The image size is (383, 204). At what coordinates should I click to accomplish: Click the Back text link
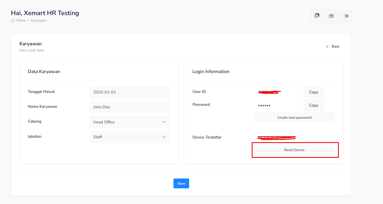(x=336, y=46)
